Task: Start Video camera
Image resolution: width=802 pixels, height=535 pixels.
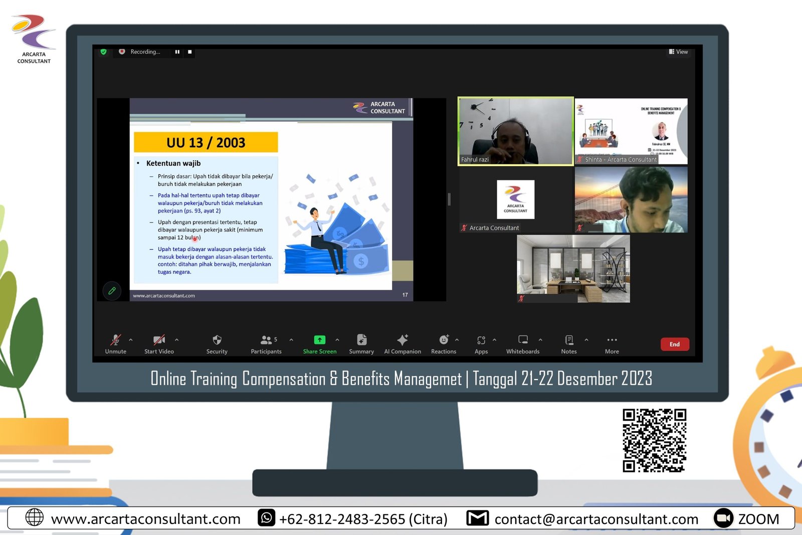Action: (x=159, y=340)
